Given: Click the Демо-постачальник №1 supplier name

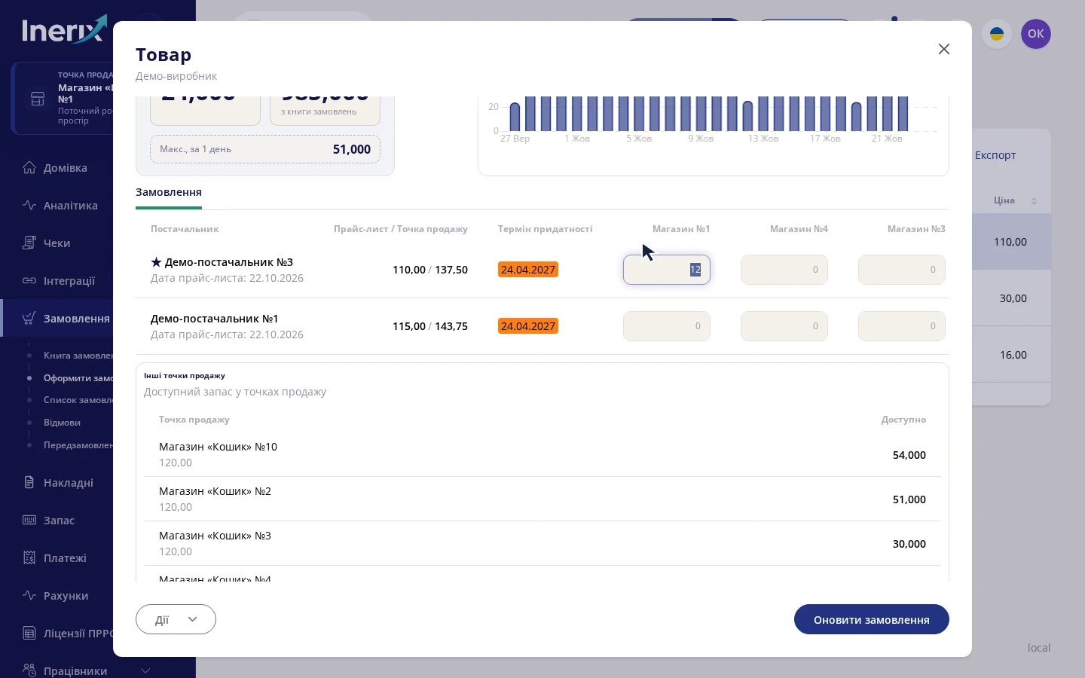Looking at the screenshot, I should (215, 319).
